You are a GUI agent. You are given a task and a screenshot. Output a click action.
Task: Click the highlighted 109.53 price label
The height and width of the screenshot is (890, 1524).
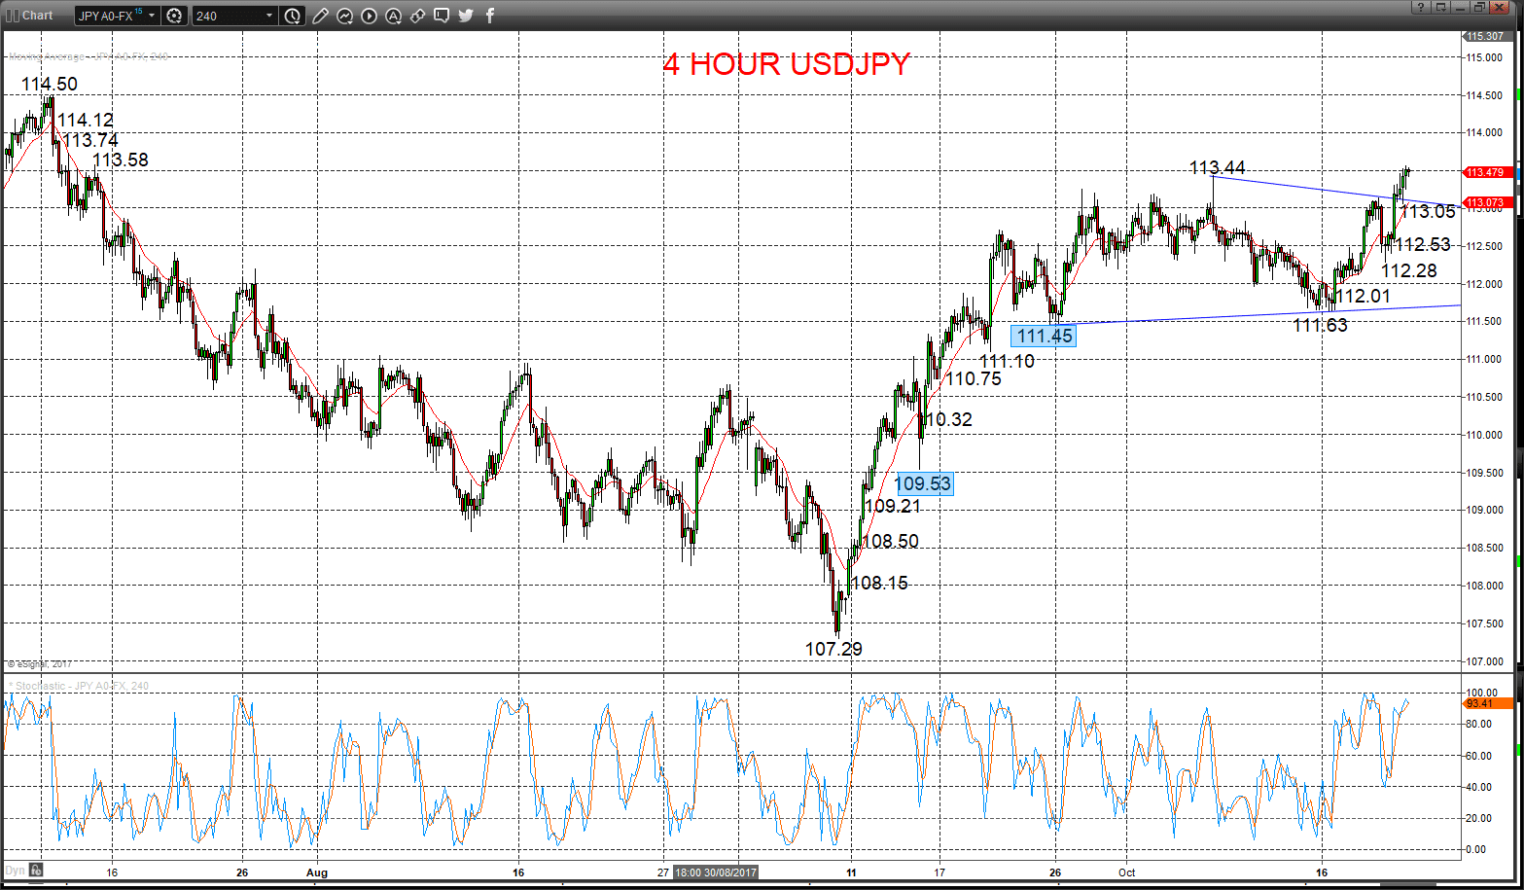[x=923, y=482]
